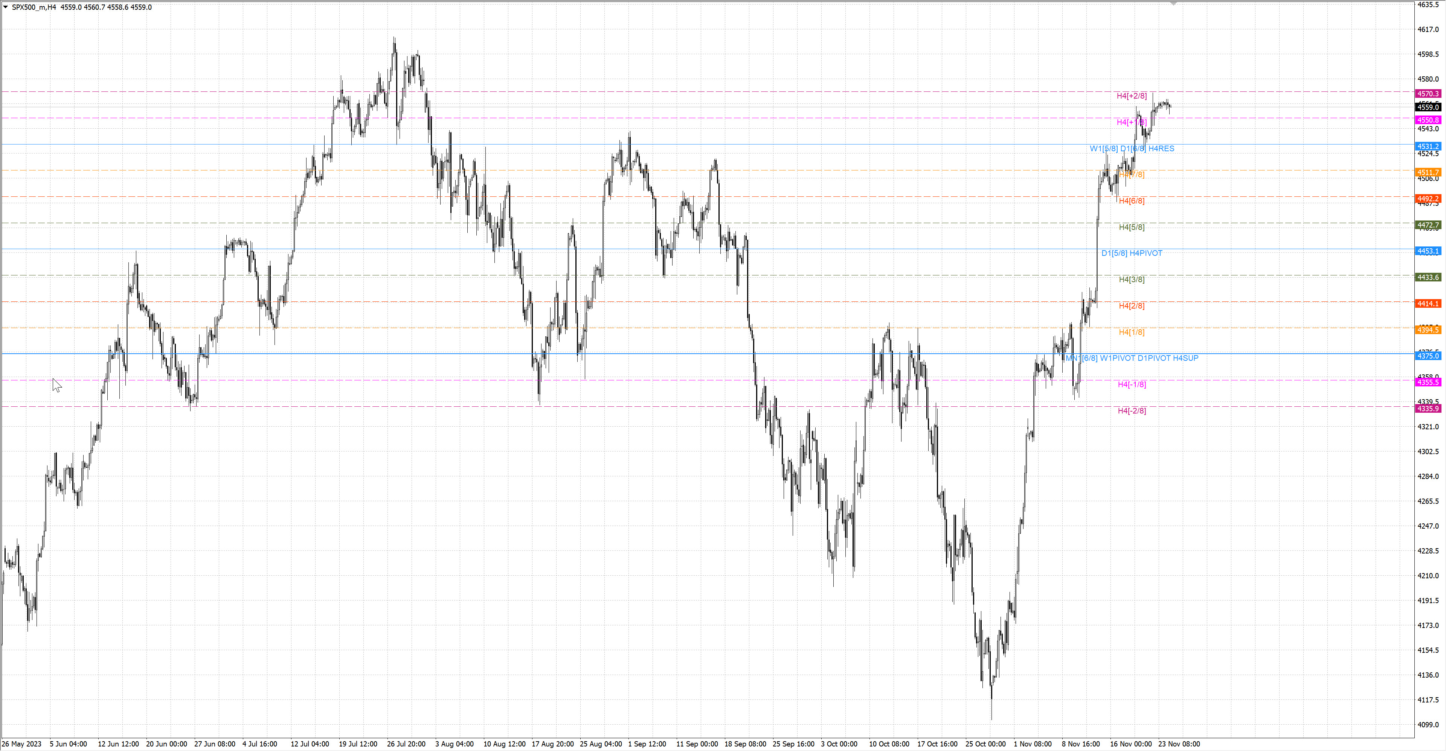Select the W1[5/8] D1[6/8] H4RES label
This screenshot has height=751, width=1446.
[1132, 149]
